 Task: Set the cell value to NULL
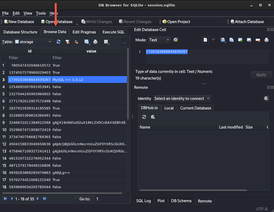click(258, 40)
